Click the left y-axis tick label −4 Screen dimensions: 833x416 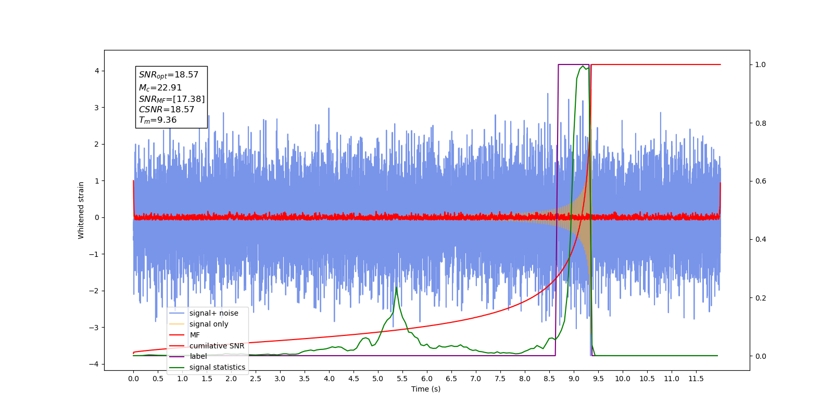click(94, 364)
